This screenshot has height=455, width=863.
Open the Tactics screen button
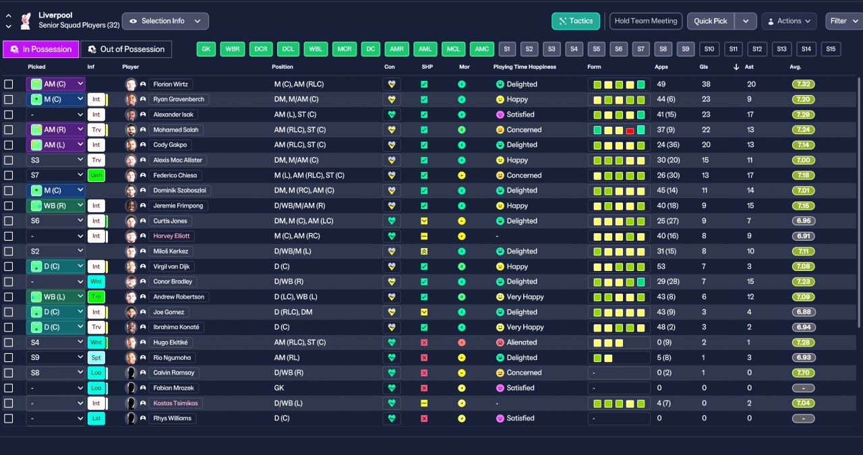tap(576, 21)
